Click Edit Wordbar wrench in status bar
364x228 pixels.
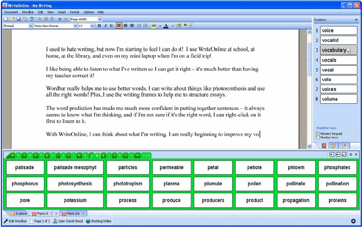tap(15, 221)
